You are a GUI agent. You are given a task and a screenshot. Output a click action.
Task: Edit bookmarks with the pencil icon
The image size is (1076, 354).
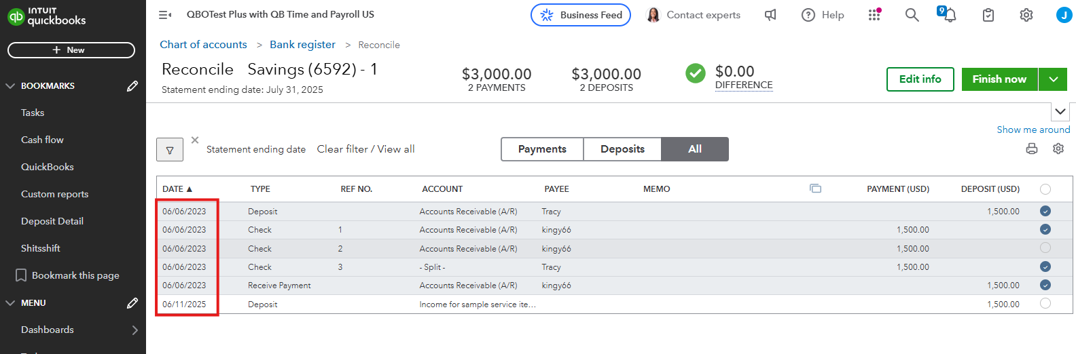click(132, 86)
